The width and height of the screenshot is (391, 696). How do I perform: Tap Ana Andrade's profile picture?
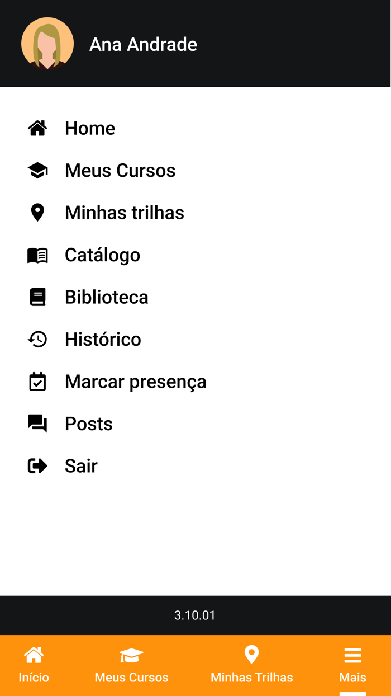(x=47, y=43)
